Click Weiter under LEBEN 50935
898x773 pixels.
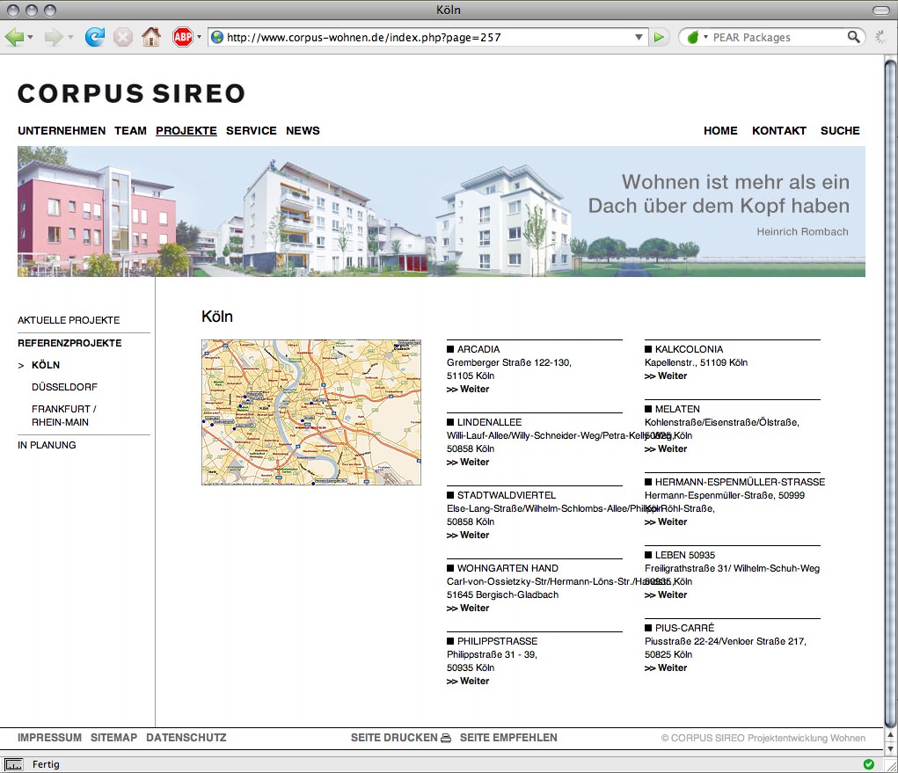[666, 595]
